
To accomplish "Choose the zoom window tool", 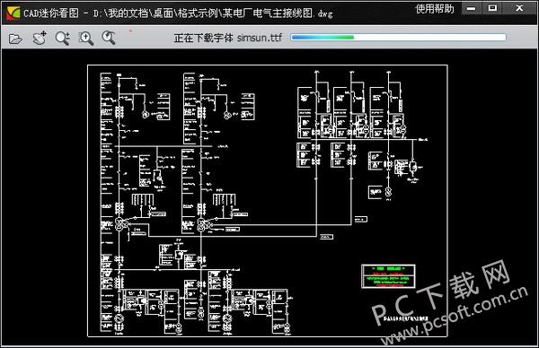I will [86, 38].
